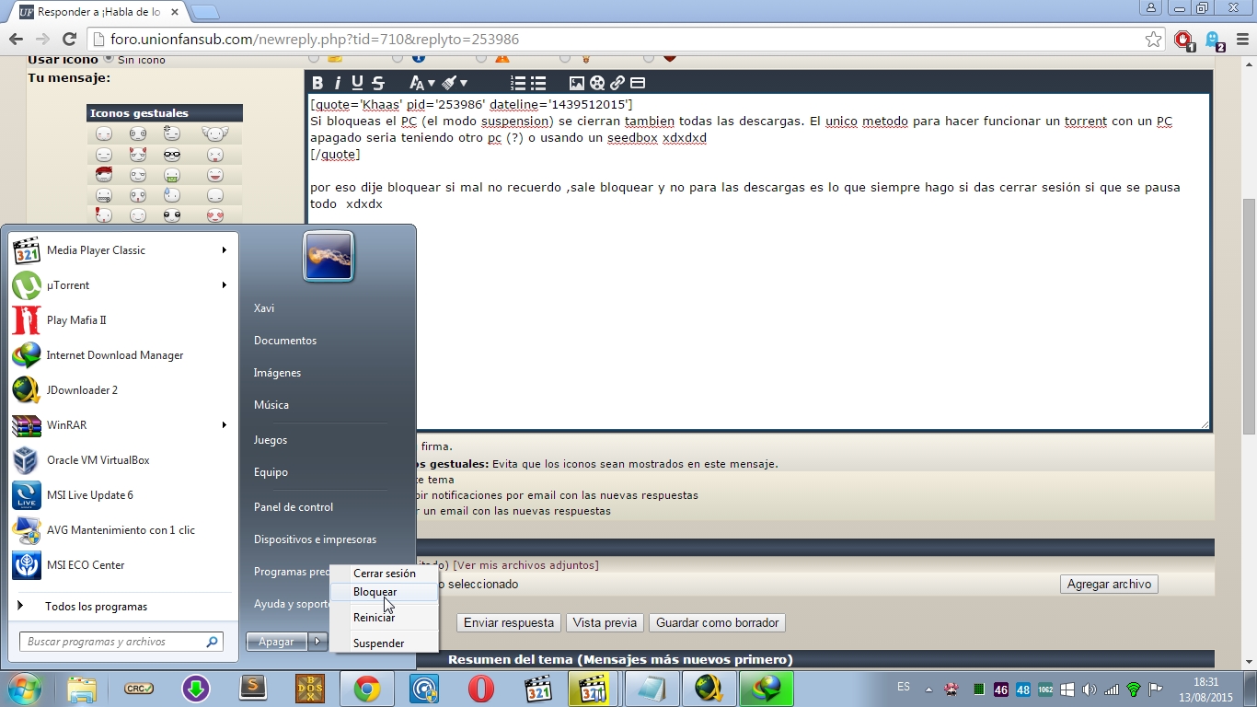Insert a bulleted list in the editor
The height and width of the screenshot is (707, 1257).
point(538,83)
